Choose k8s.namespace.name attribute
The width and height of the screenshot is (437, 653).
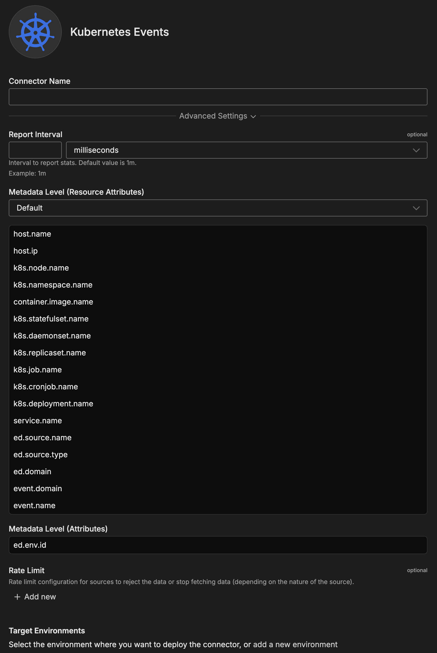click(x=53, y=285)
